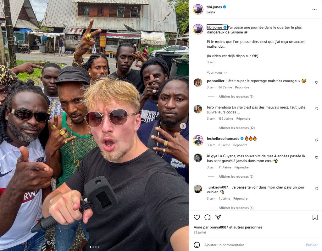Save post with bookmark icon
Screen dimensions: 322x251
(x=315, y=217)
